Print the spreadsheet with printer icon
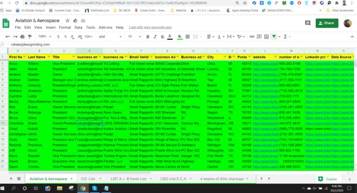 [22, 36]
